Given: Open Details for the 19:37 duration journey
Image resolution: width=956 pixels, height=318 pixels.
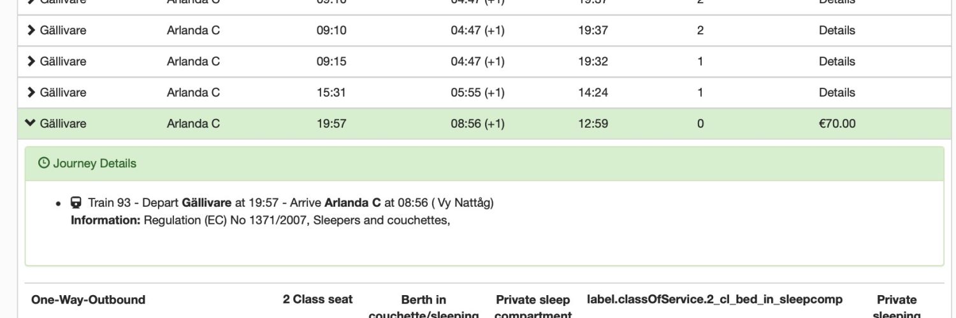Looking at the screenshot, I should pos(837,31).
